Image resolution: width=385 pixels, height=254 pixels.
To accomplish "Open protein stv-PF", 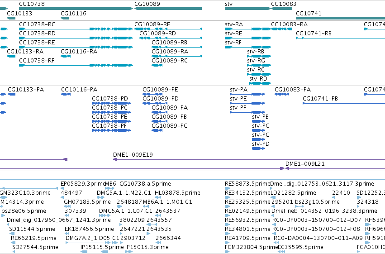I will tap(238, 108).
